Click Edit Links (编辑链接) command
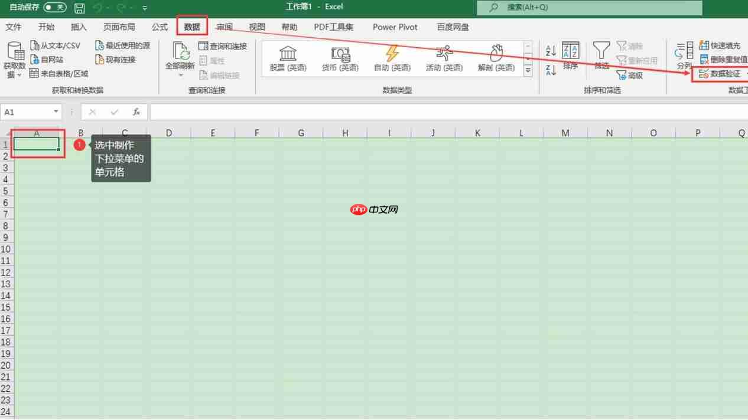 tap(219, 75)
